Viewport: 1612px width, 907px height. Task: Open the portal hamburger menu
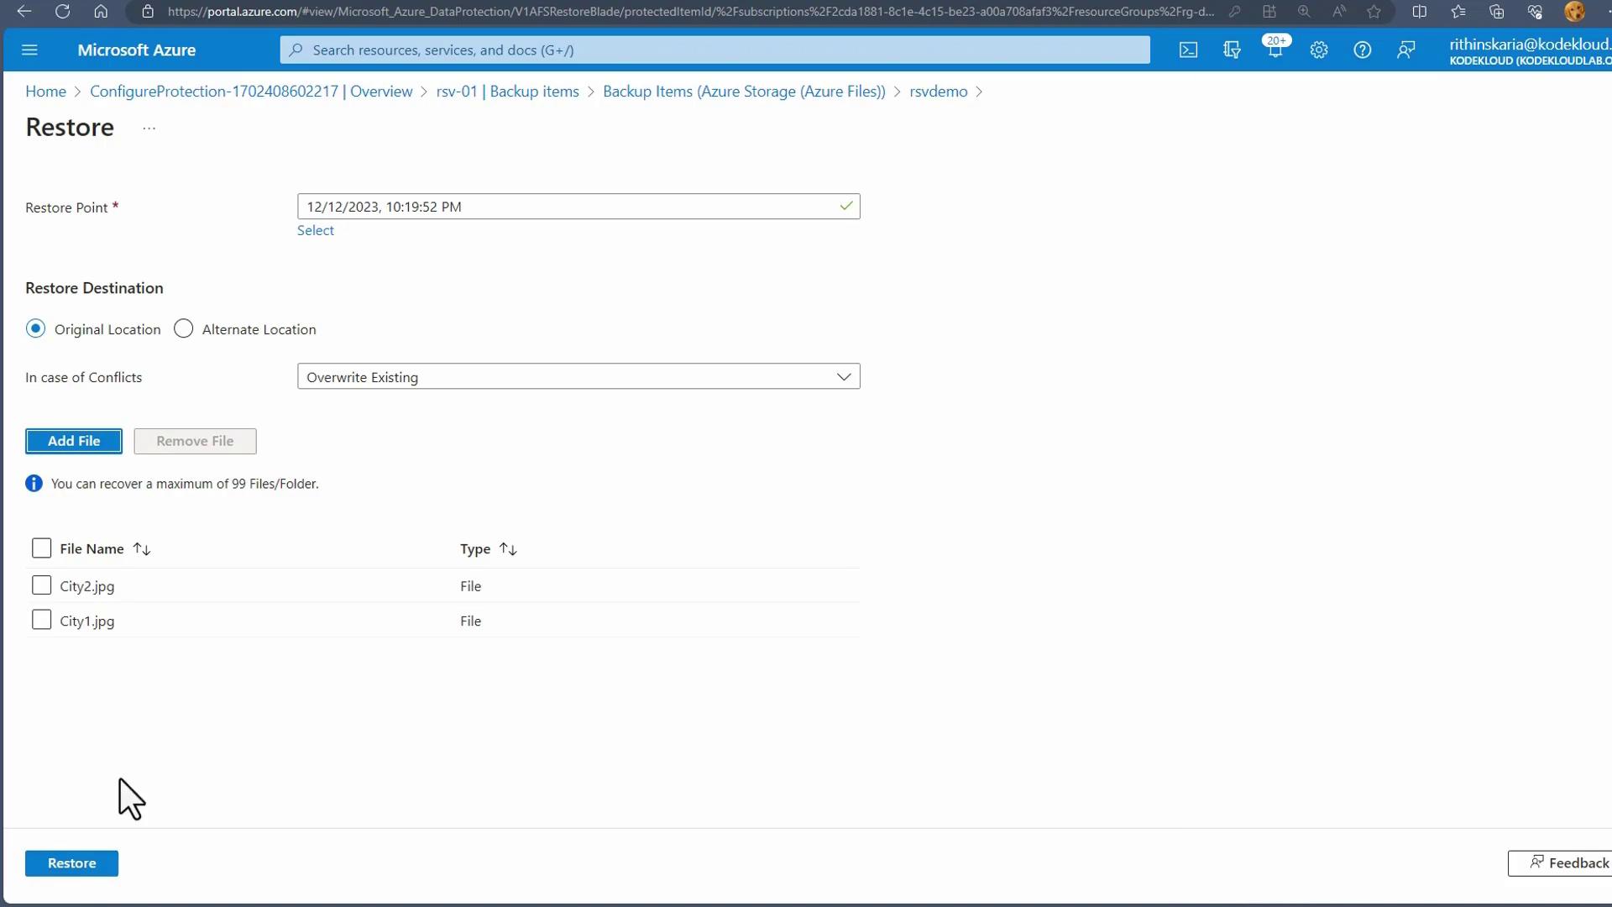29,50
